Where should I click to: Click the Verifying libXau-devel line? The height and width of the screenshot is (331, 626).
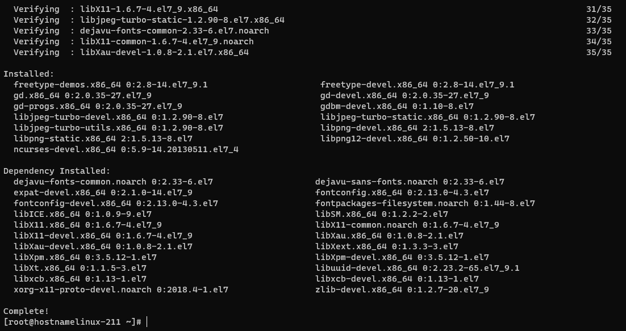pyautogui.click(x=131, y=52)
